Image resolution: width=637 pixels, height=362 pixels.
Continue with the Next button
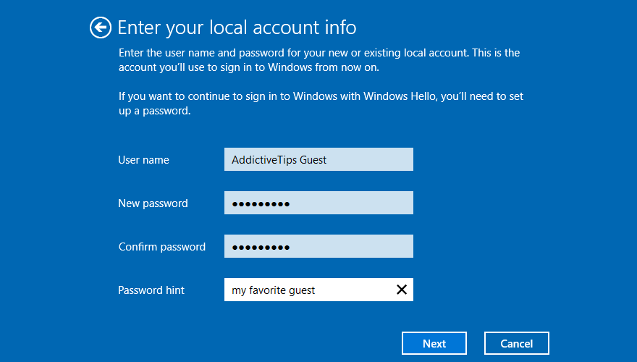coord(434,343)
